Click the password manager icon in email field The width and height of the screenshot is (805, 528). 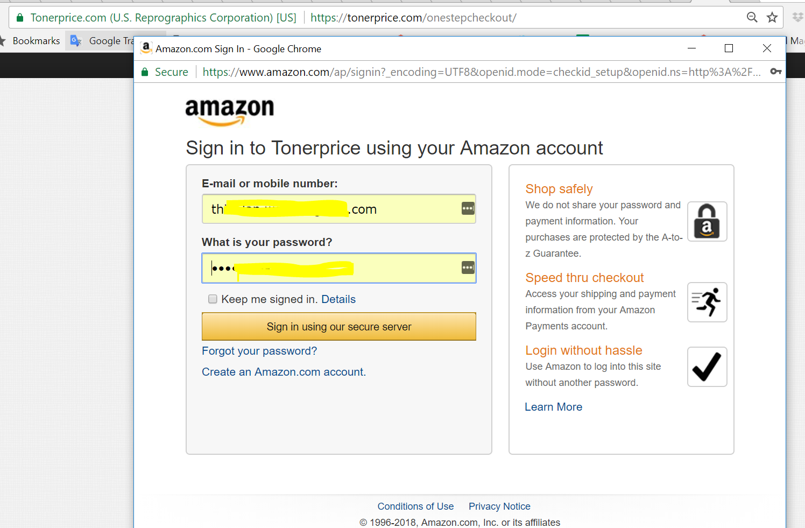(x=468, y=209)
